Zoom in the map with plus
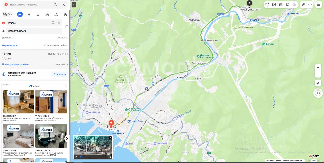The height and width of the screenshot is (163, 324). coord(318,68)
